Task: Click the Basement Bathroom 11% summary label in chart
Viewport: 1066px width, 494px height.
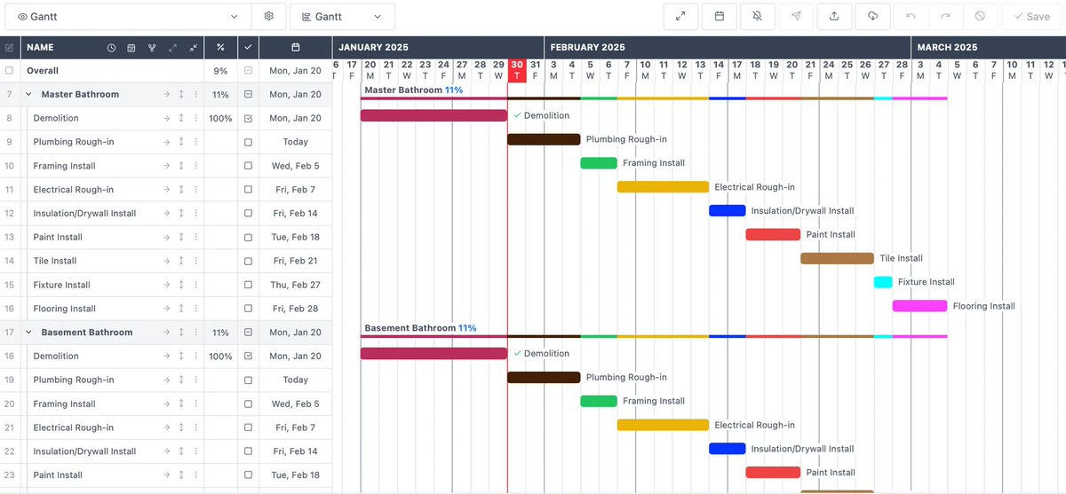Action: coord(420,327)
